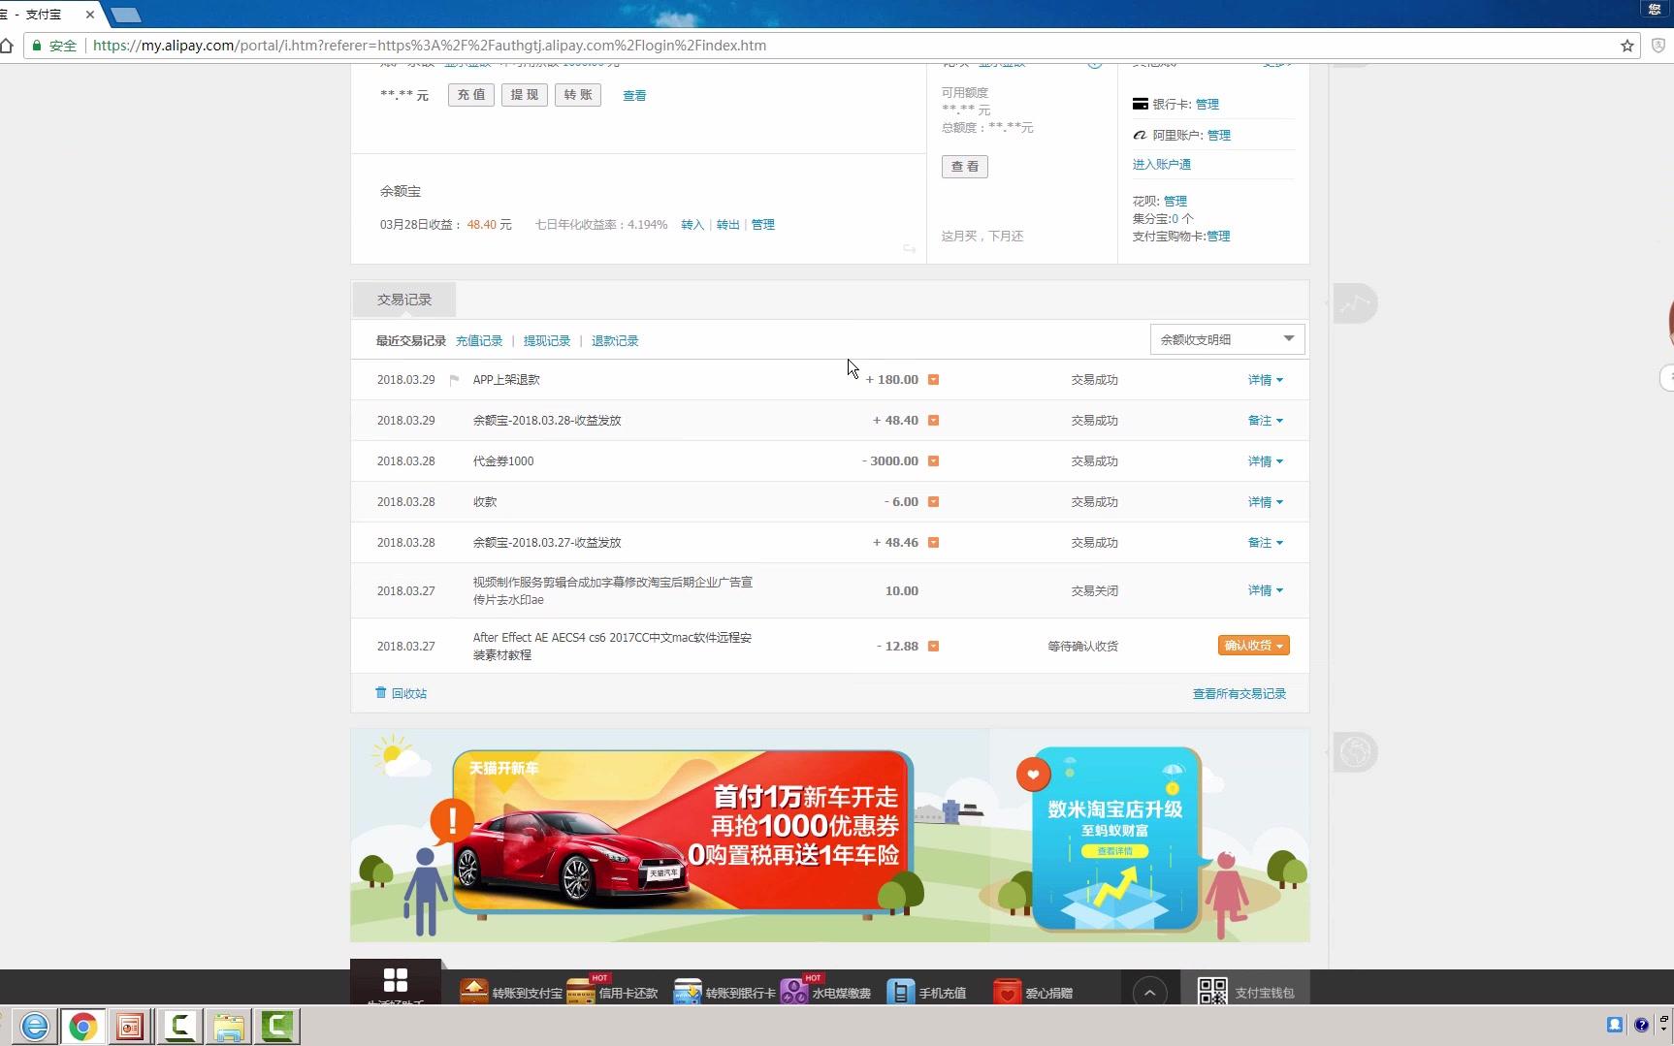Screen dimensions: 1674x1046
Task: Click the 提现 button
Action: tap(525, 95)
